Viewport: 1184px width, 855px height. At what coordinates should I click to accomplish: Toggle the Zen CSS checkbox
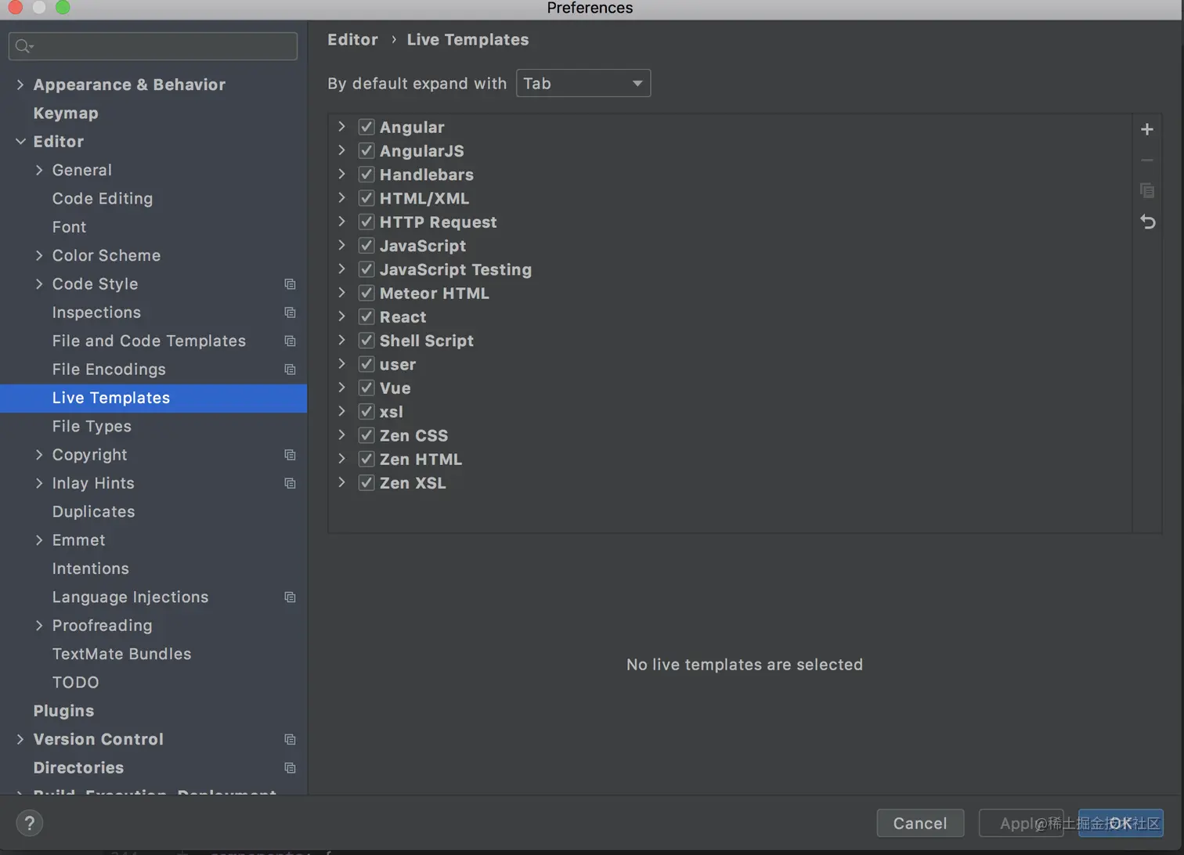point(366,435)
